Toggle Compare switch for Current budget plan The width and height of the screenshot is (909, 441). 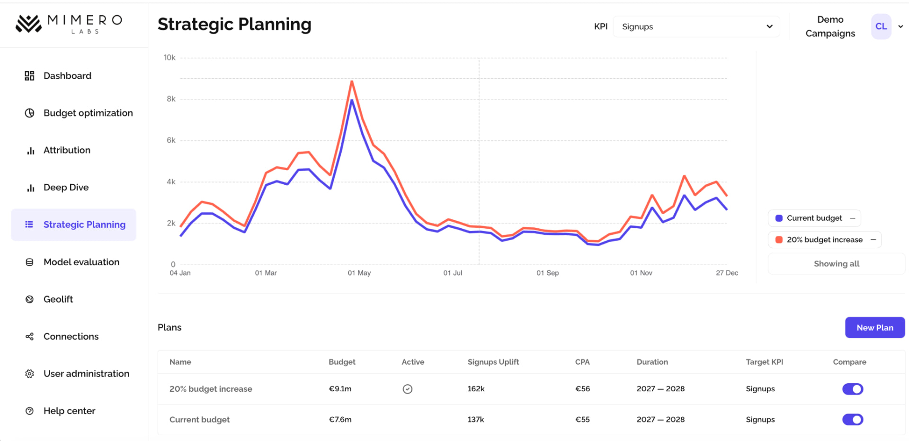pyautogui.click(x=853, y=420)
